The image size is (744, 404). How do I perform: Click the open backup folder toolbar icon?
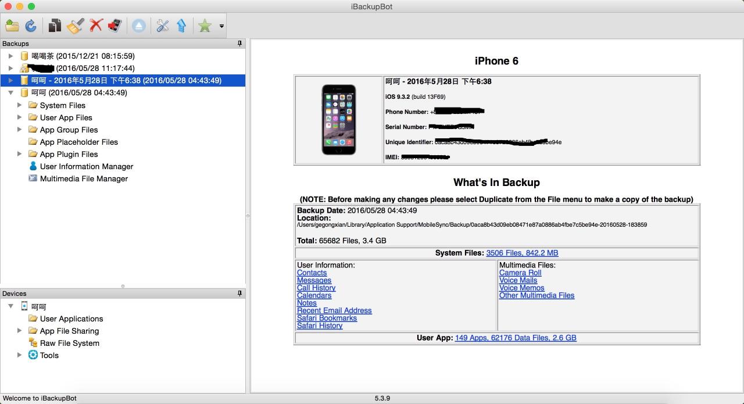(12, 26)
